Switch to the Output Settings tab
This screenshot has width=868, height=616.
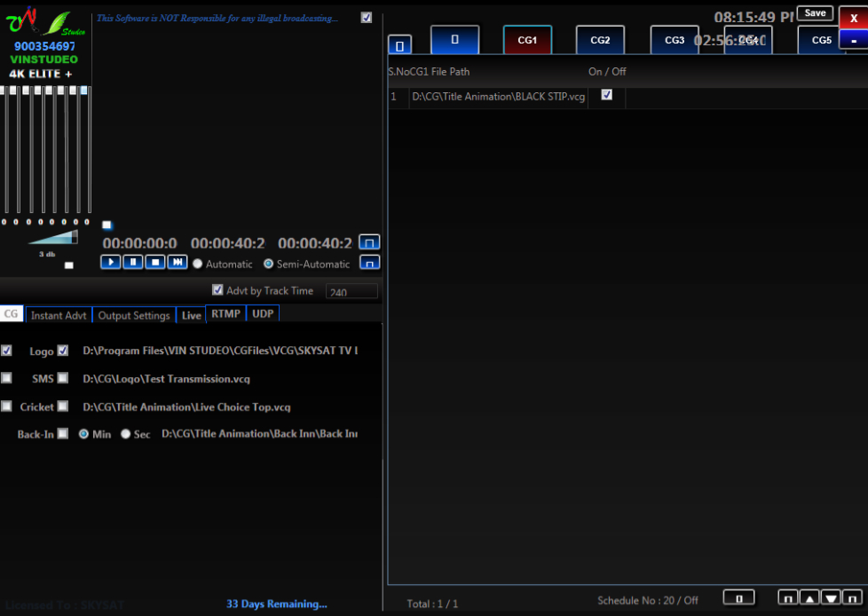[x=133, y=315]
